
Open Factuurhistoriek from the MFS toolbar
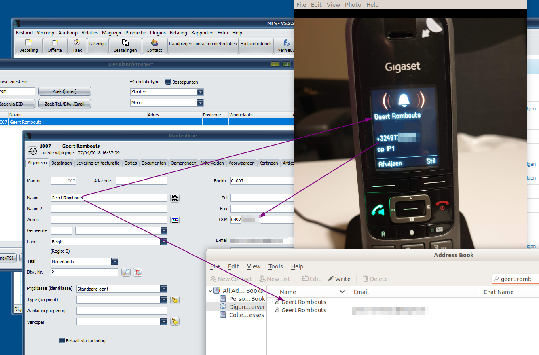pyautogui.click(x=256, y=46)
